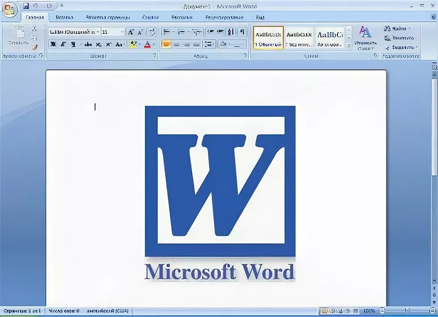Undo the last action in Quick Access toolbar
The height and width of the screenshot is (317, 438).
tap(35, 6)
